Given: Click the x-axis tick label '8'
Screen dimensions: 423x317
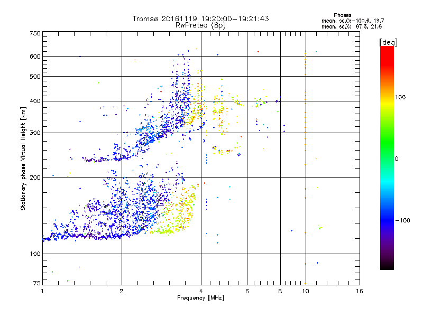Looking at the screenshot, I should (280, 291).
